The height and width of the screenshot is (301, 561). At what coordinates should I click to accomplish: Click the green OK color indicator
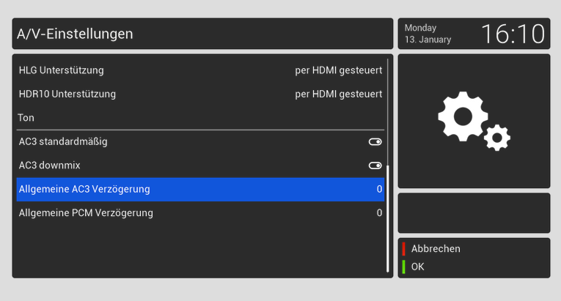coord(403,267)
